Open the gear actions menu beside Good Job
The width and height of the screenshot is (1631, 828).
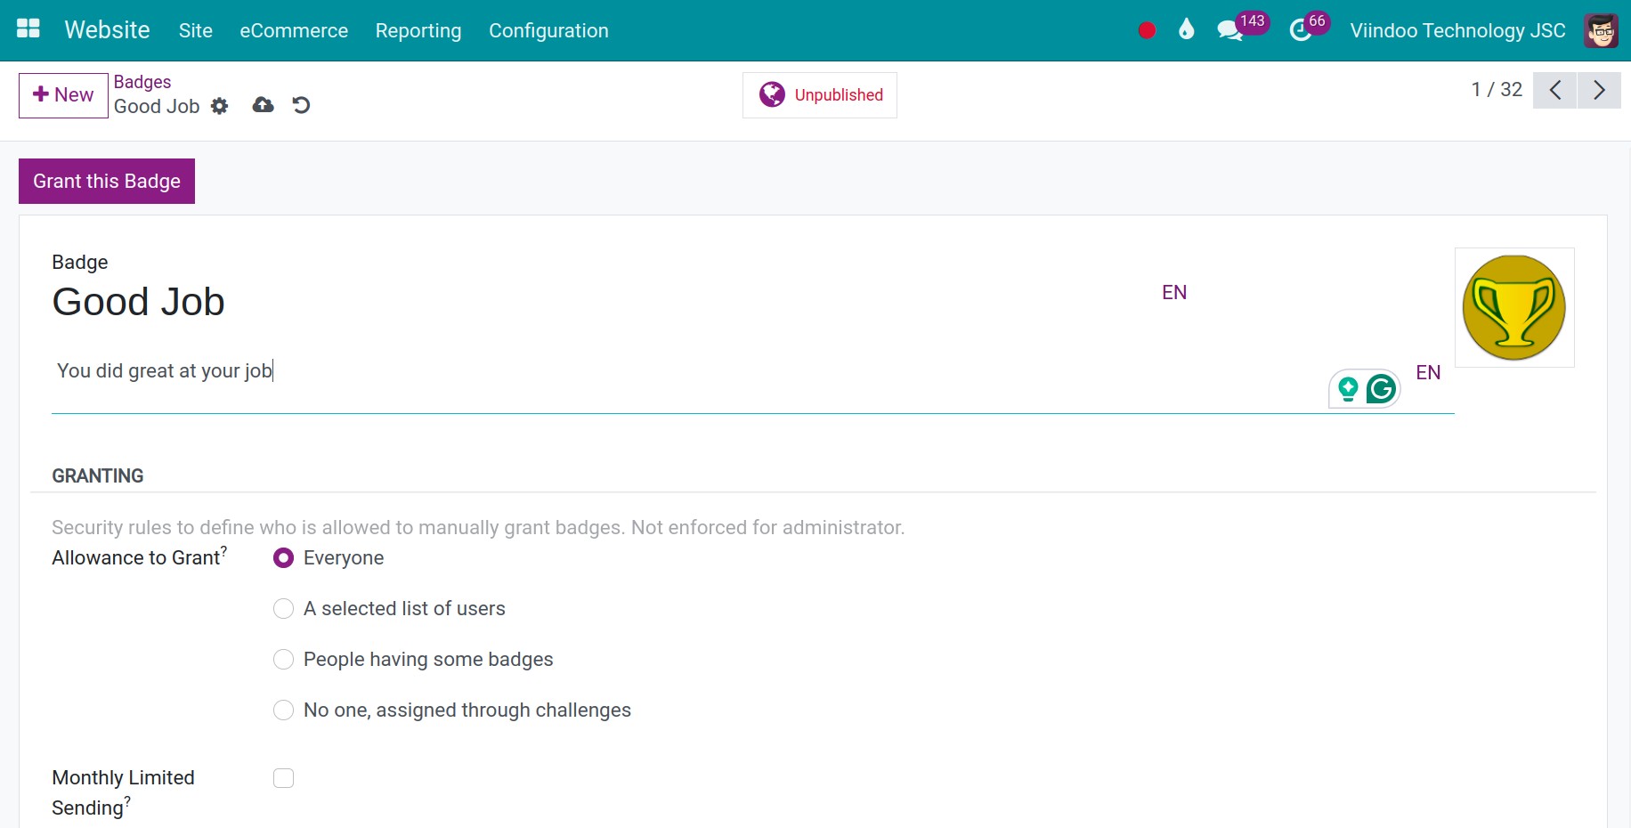pos(220,106)
